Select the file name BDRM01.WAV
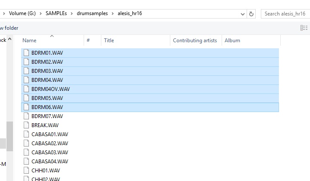 tap(47, 53)
